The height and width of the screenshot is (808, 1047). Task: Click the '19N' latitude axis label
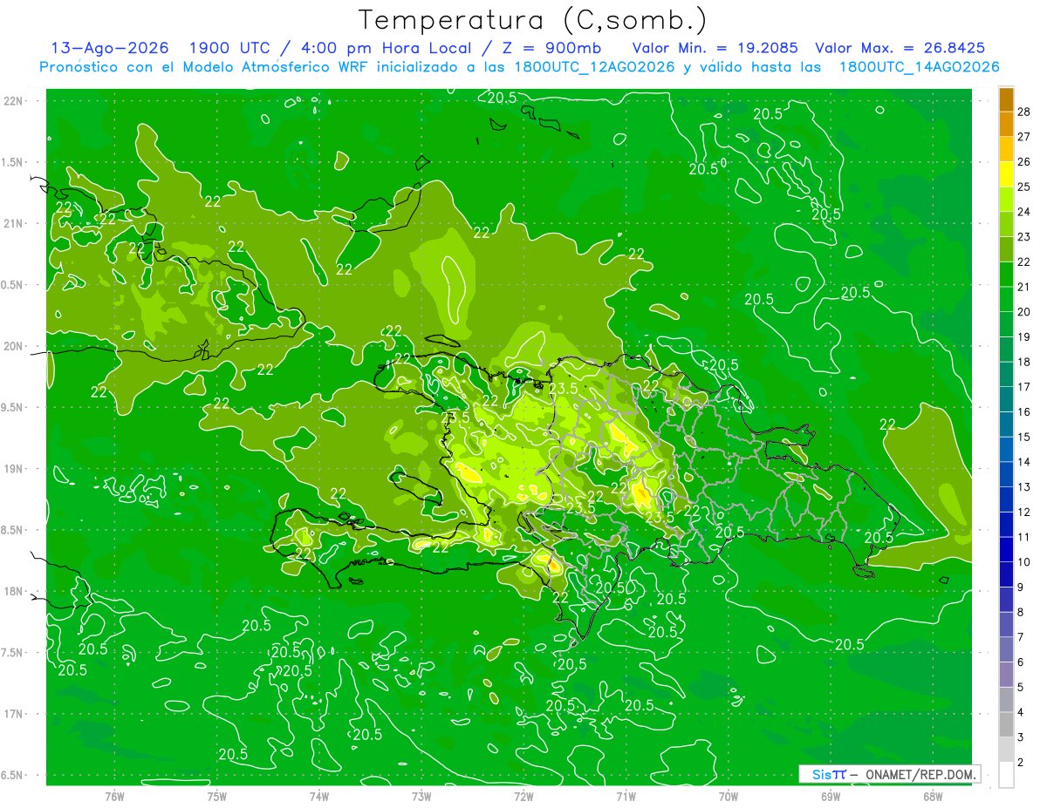pyautogui.click(x=14, y=469)
